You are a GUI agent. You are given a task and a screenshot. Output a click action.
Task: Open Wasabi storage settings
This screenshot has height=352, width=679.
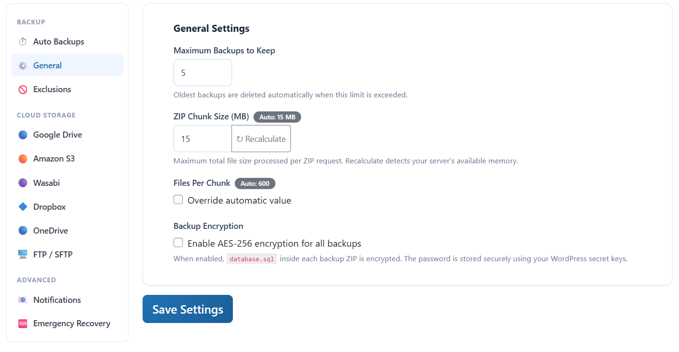click(67, 183)
